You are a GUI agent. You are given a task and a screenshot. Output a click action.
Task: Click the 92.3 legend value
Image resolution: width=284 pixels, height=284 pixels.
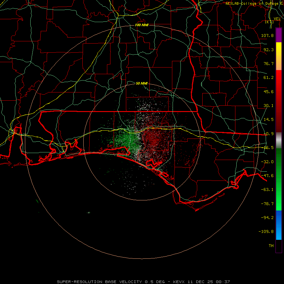tap(269, 50)
